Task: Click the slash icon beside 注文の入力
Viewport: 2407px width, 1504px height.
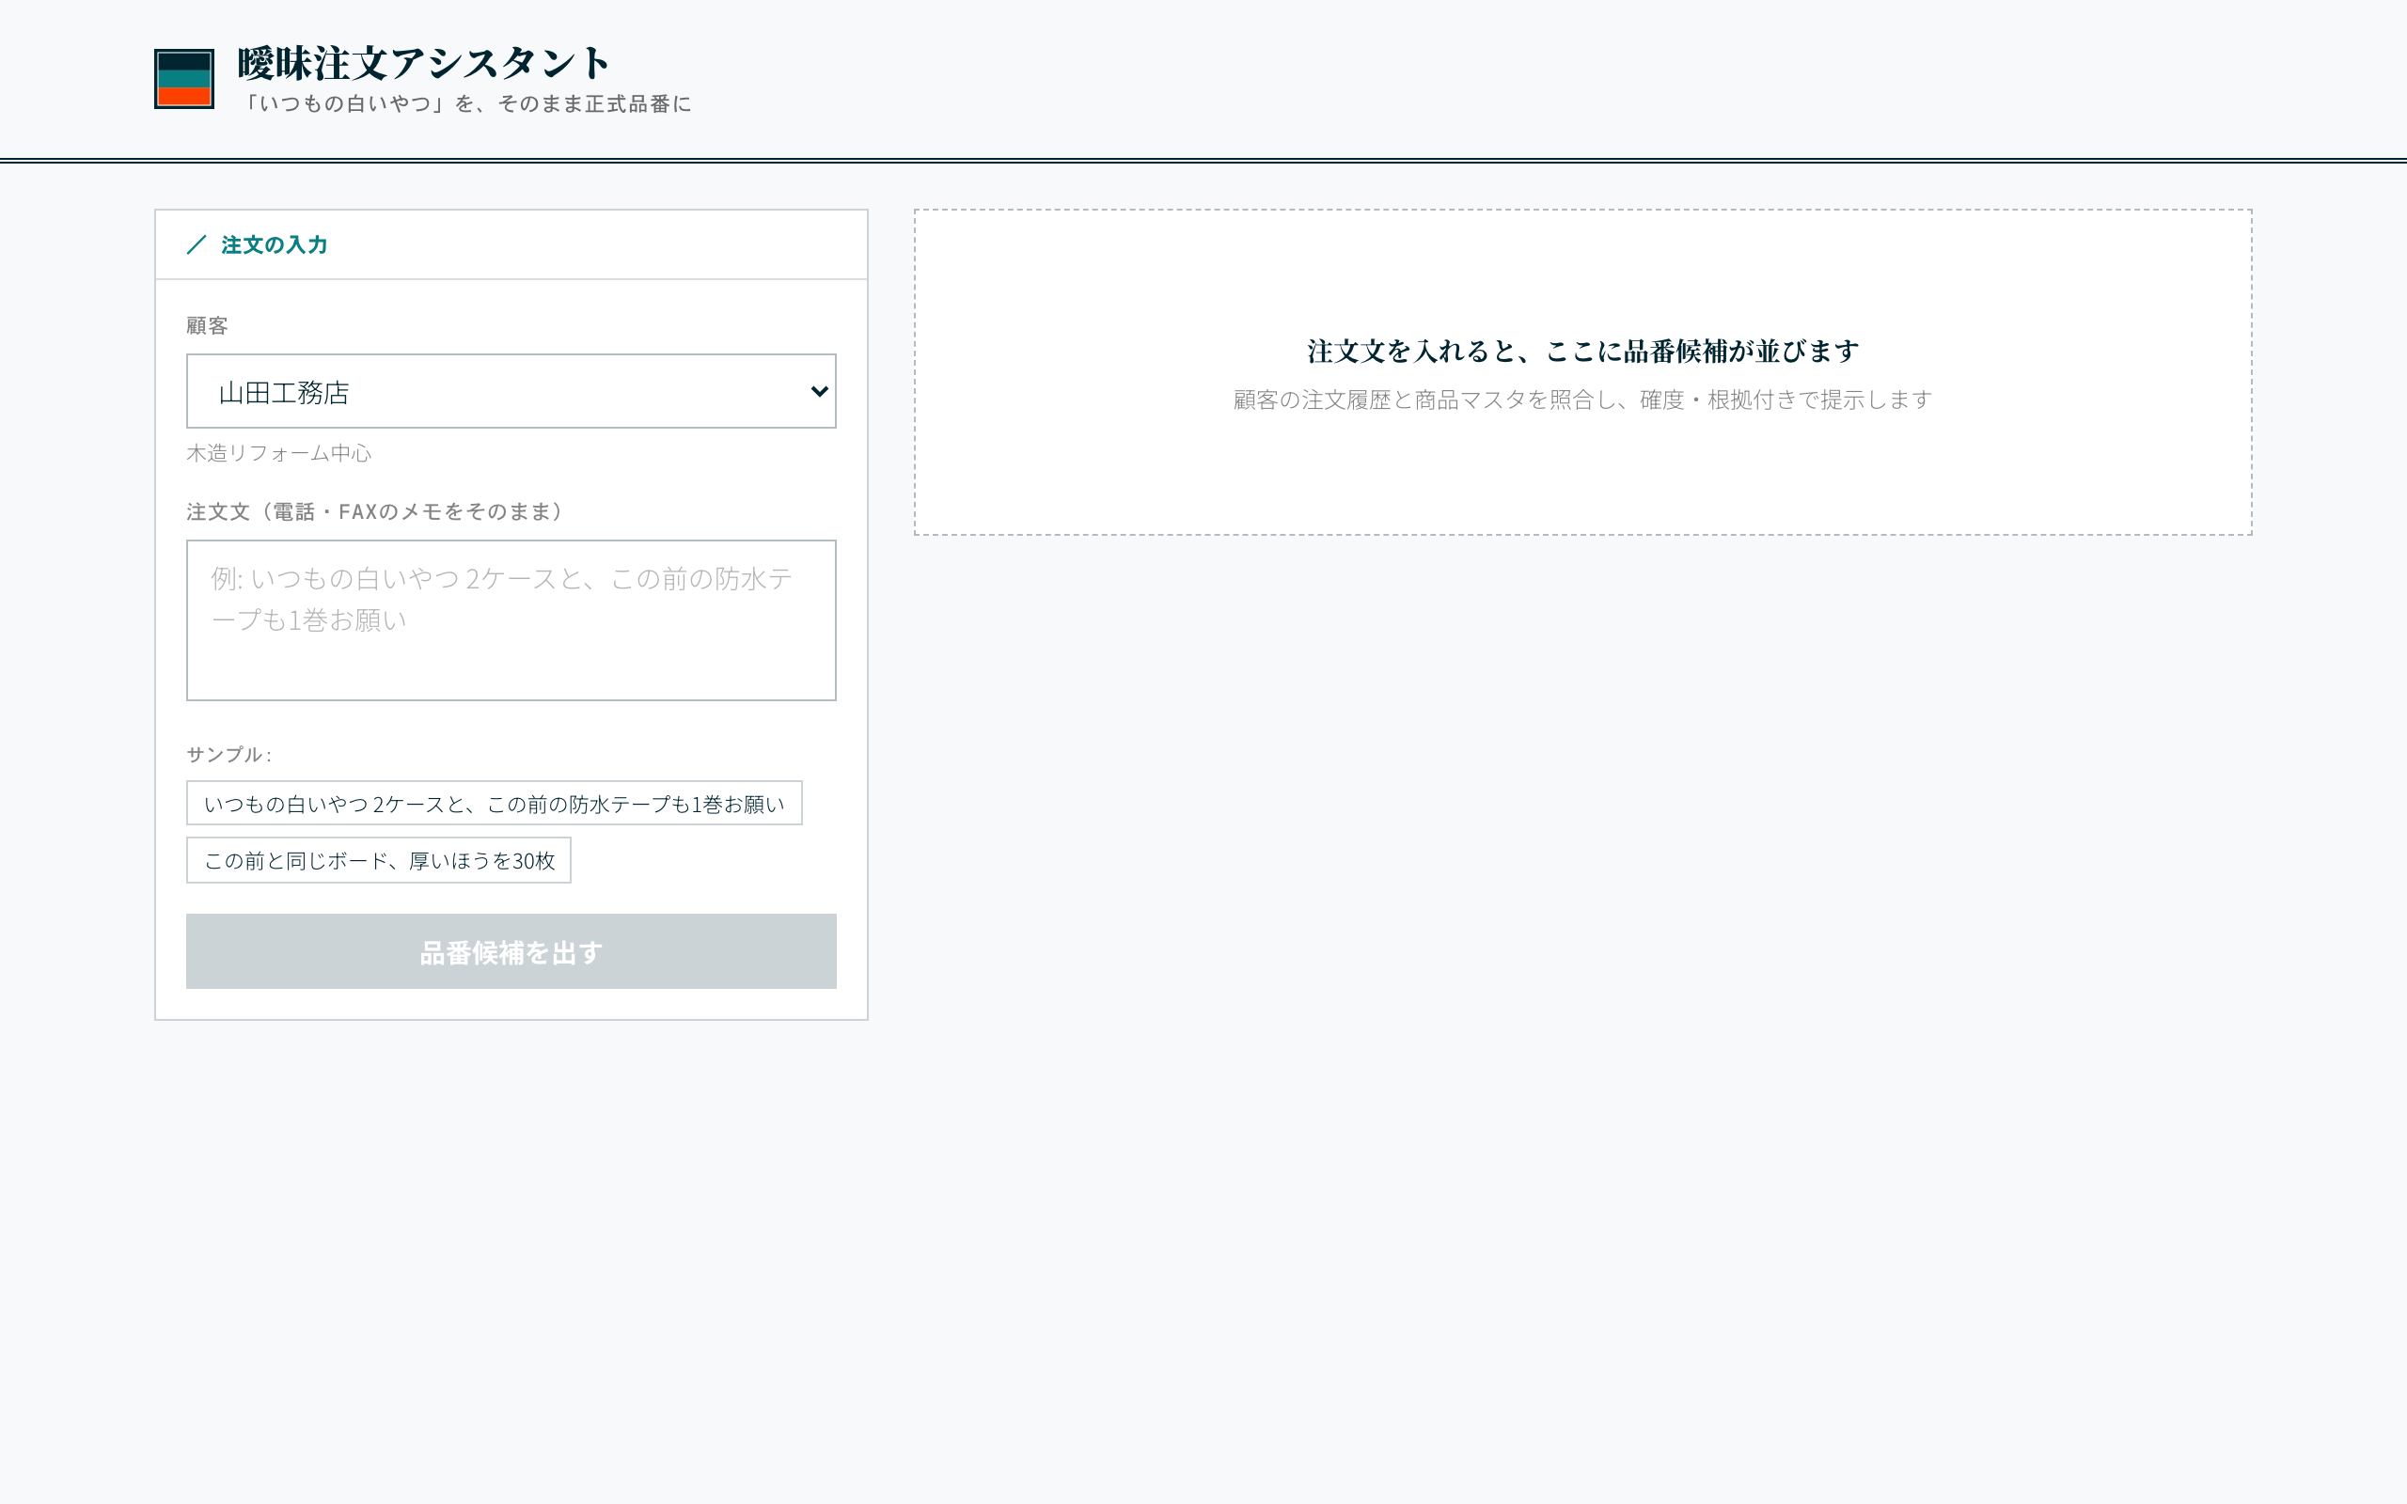Action: (197, 244)
